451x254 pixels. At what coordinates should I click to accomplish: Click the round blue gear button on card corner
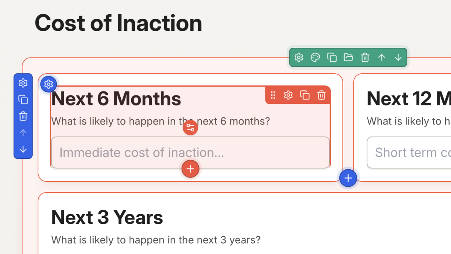click(x=48, y=84)
